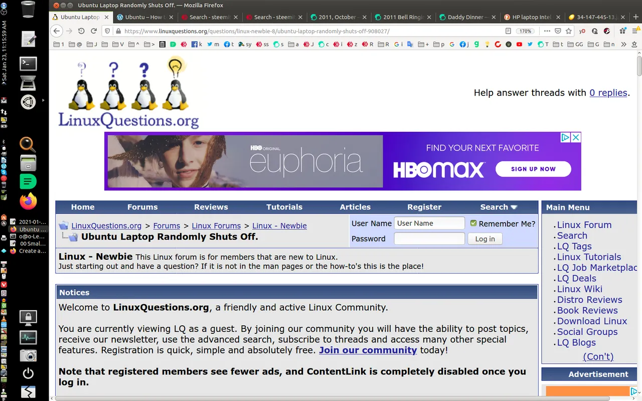Click the Twitter bookmark near the YouTube bookmark
This screenshot has width=642, height=401.
[530, 45]
